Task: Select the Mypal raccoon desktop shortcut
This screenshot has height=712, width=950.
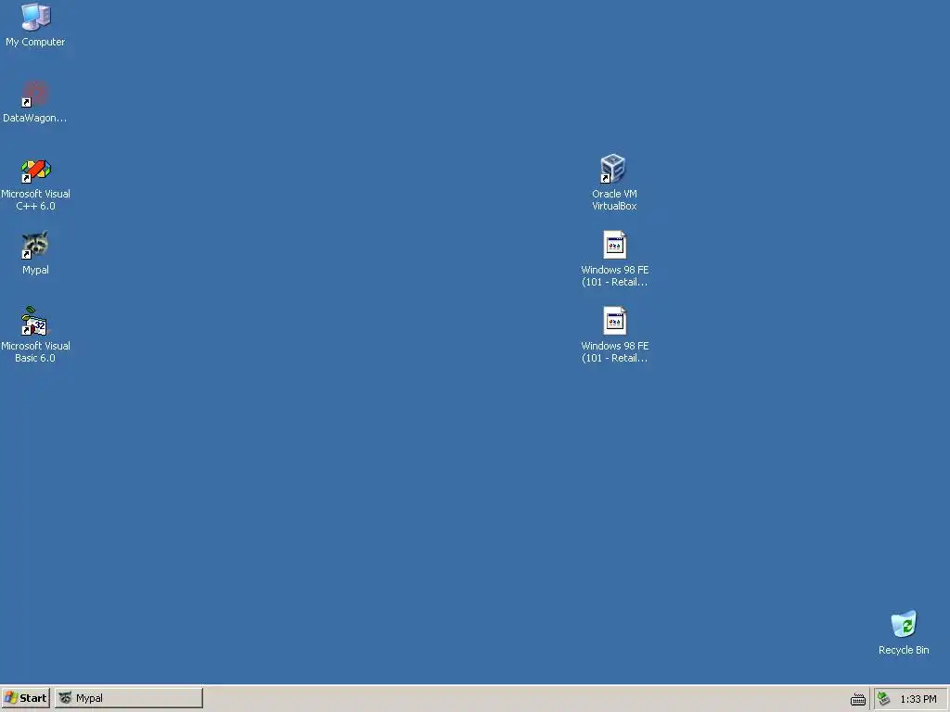Action: coord(36,246)
